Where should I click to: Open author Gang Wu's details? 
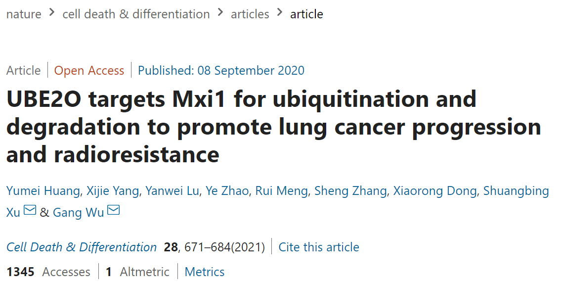pyautogui.click(x=79, y=212)
